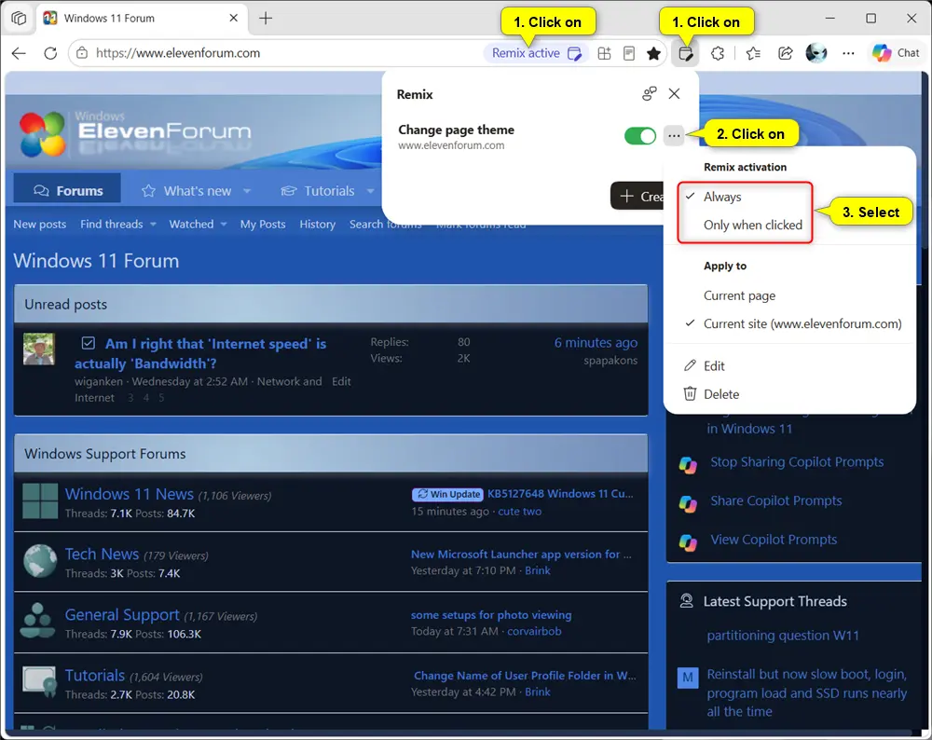
Task: Open the profile avatar
Action: tap(816, 53)
